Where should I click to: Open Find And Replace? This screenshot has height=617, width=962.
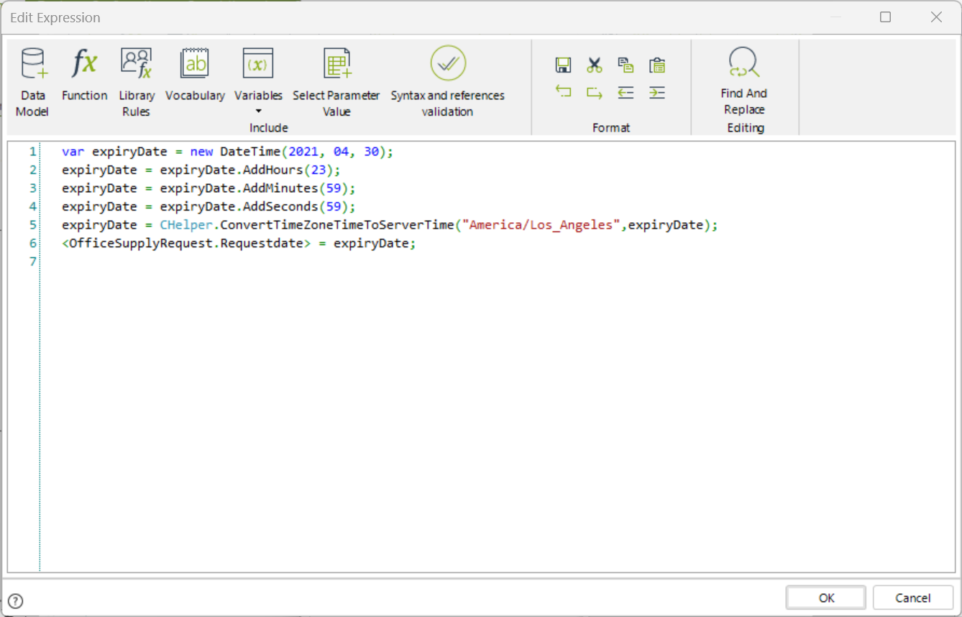click(x=744, y=81)
